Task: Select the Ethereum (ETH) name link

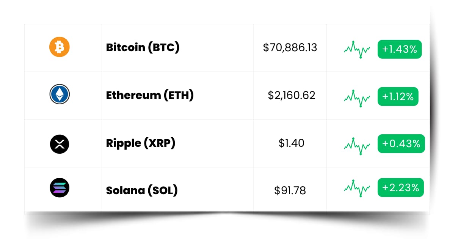Action: click(150, 95)
